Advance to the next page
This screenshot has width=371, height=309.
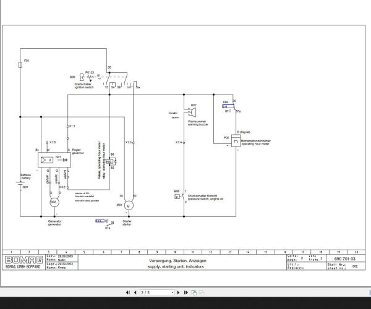pyautogui.click(x=179, y=292)
